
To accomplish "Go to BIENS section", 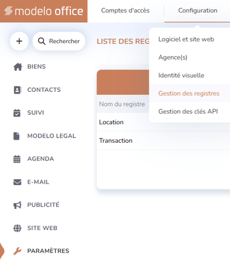I will (x=36, y=67).
